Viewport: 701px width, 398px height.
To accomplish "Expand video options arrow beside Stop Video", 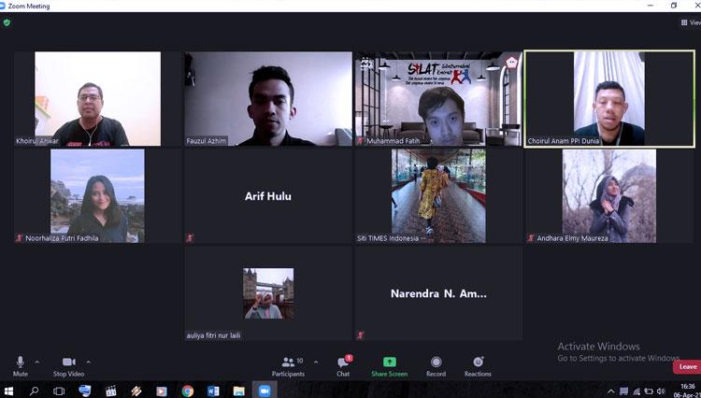I will (88, 362).
